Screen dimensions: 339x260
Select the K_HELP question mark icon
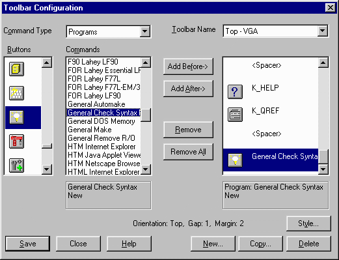coord(235,92)
